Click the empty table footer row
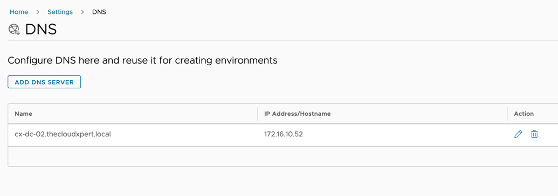The image size is (558, 196). click(x=283, y=156)
